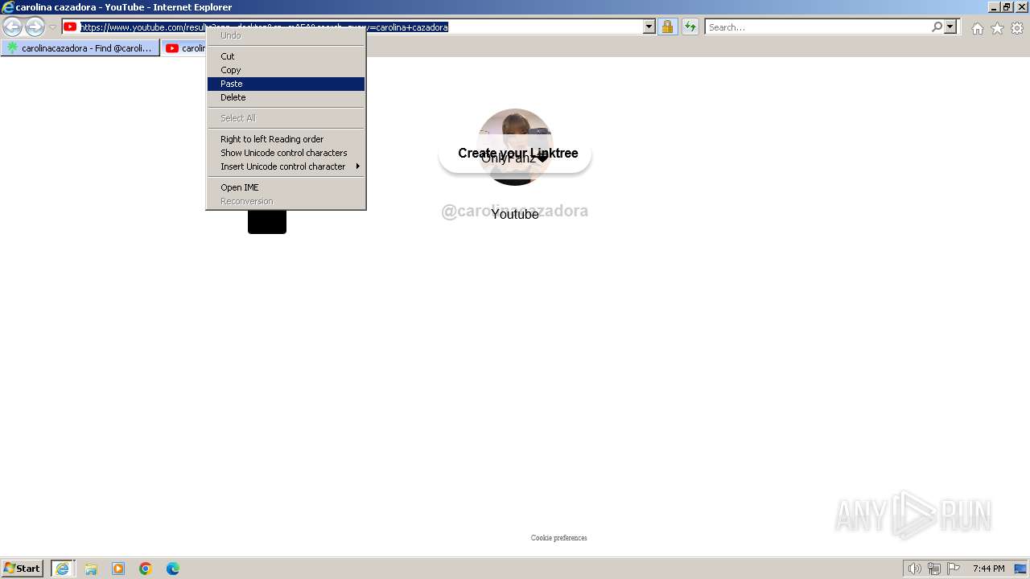Click the Internet Explorer title bar icon
The image size is (1030, 579).
point(8,7)
